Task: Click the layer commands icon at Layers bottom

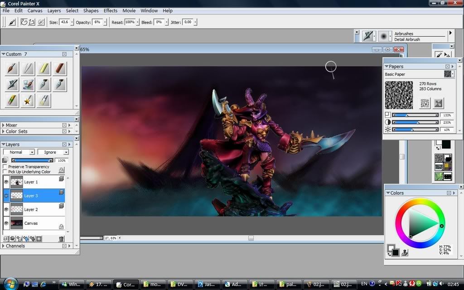Action: pos(6,238)
